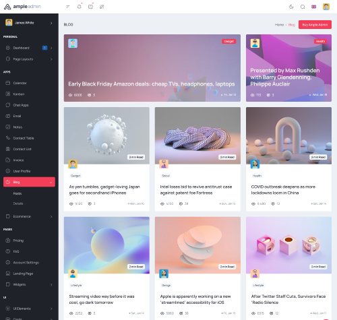Click the Home breadcrumb link
Image resolution: width=337 pixels, height=320 pixels.
pos(279,25)
